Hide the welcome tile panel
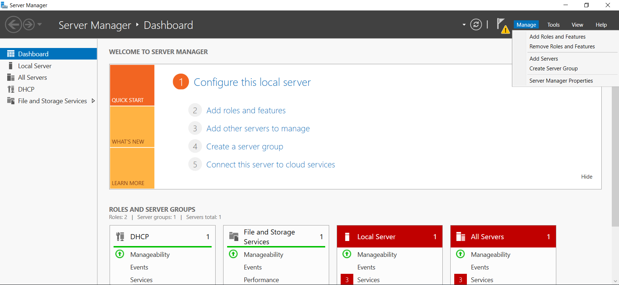The image size is (619, 285). pyautogui.click(x=587, y=177)
